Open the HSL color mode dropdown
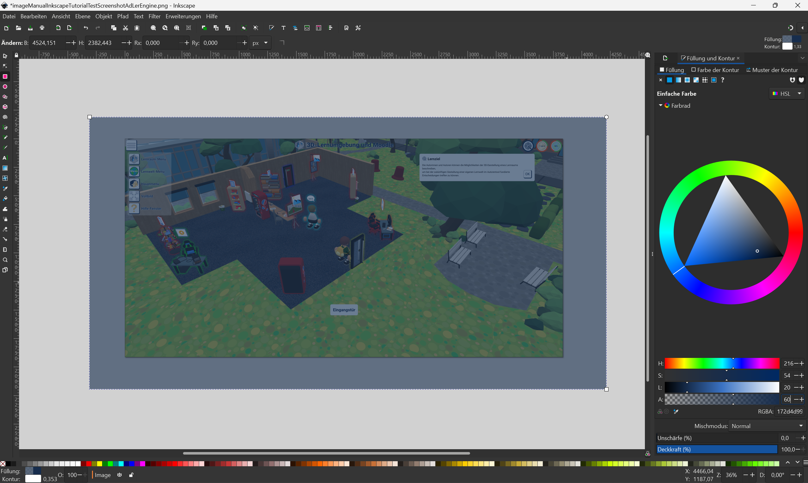 point(787,94)
